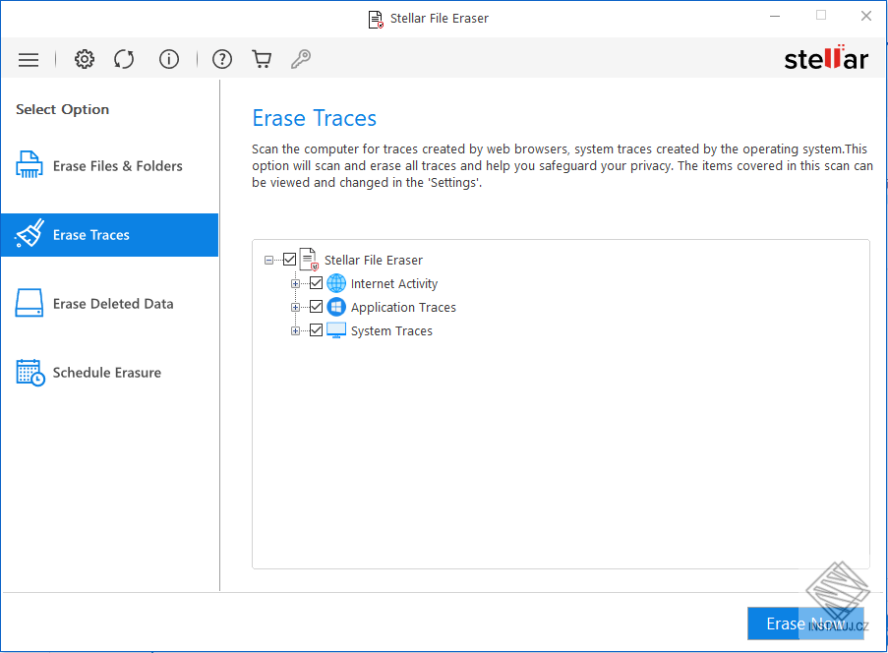The width and height of the screenshot is (888, 653).
Task: Open the Schedule Erasure option
Action: click(109, 373)
